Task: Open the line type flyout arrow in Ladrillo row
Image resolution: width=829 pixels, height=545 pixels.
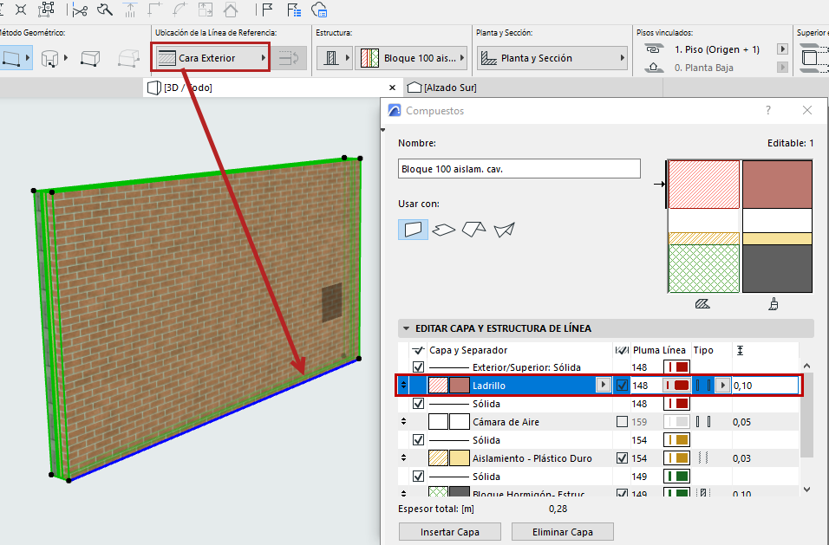Action: [x=722, y=385]
